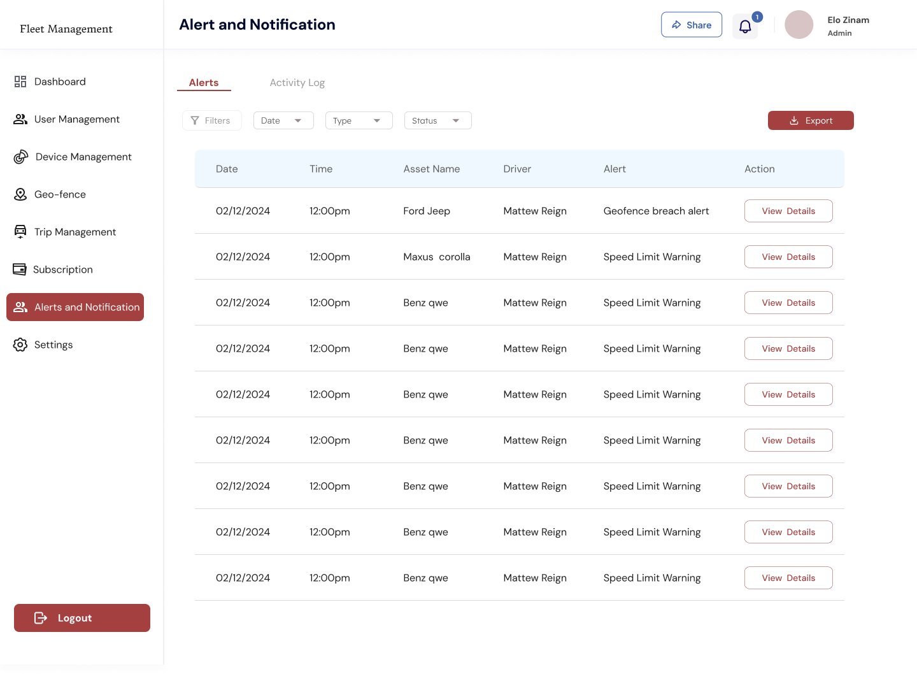The height and width of the screenshot is (674, 917).
Task: Click the Dashboard grid icon
Action: pos(20,82)
